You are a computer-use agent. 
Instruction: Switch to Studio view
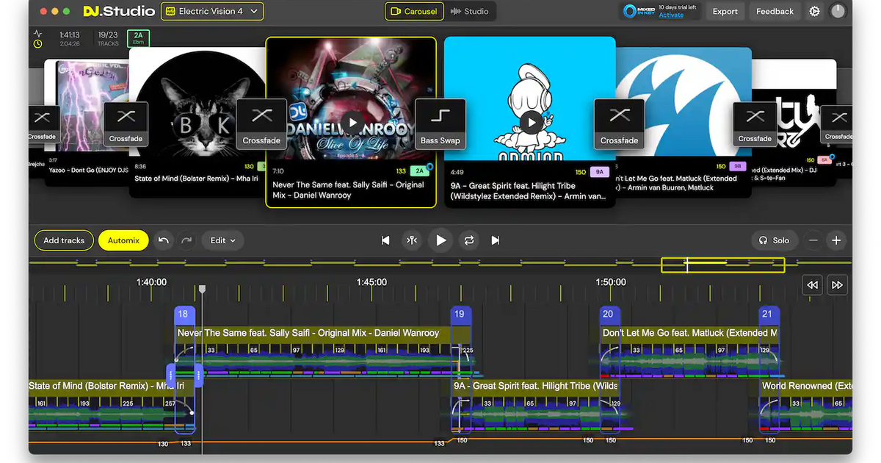[x=471, y=11]
